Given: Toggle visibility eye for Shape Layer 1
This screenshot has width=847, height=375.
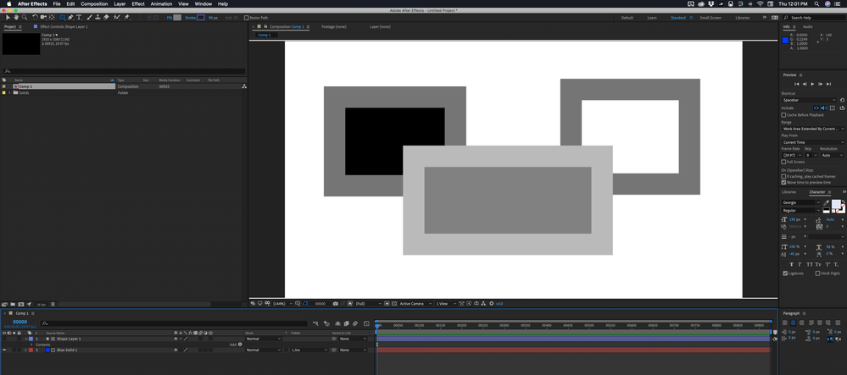Looking at the screenshot, I should [4, 339].
